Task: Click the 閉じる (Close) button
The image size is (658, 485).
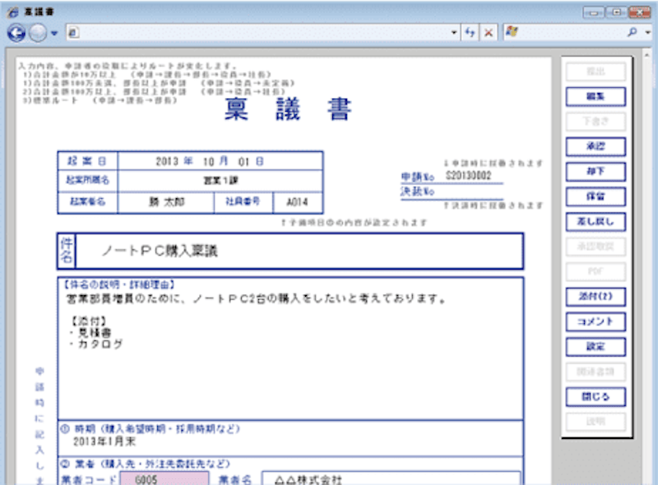Action: click(x=595, y=396)
